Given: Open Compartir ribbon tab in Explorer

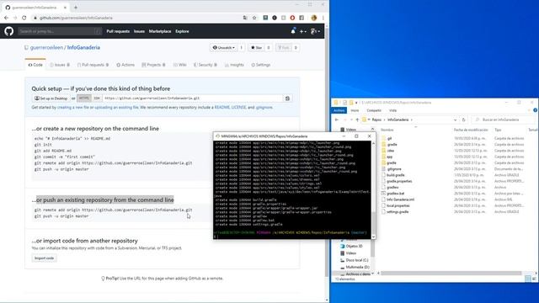Looking at the screenshot, I should tap(374, 110).
